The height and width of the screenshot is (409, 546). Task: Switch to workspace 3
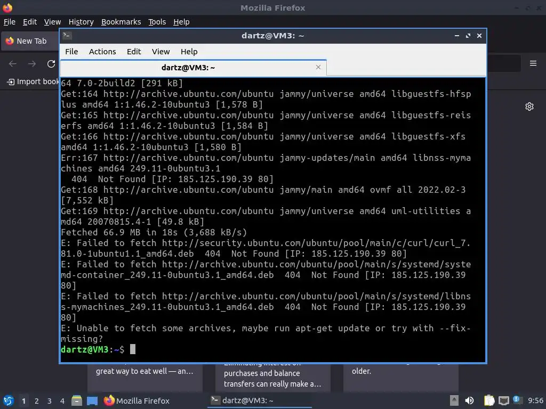[50, 401]
